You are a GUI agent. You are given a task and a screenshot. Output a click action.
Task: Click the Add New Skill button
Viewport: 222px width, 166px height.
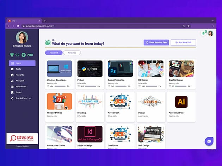pos(183,42)
